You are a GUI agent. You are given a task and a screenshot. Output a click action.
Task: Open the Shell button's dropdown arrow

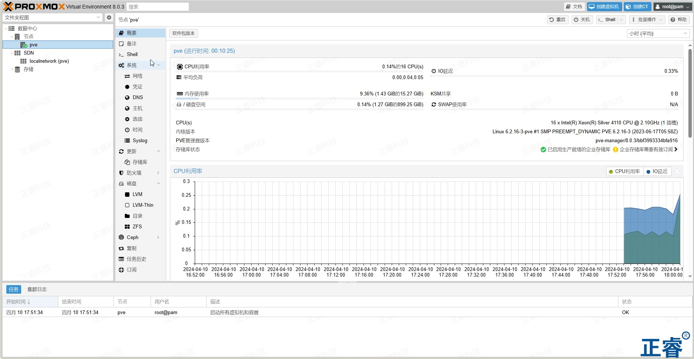click(x=622, y=20)
